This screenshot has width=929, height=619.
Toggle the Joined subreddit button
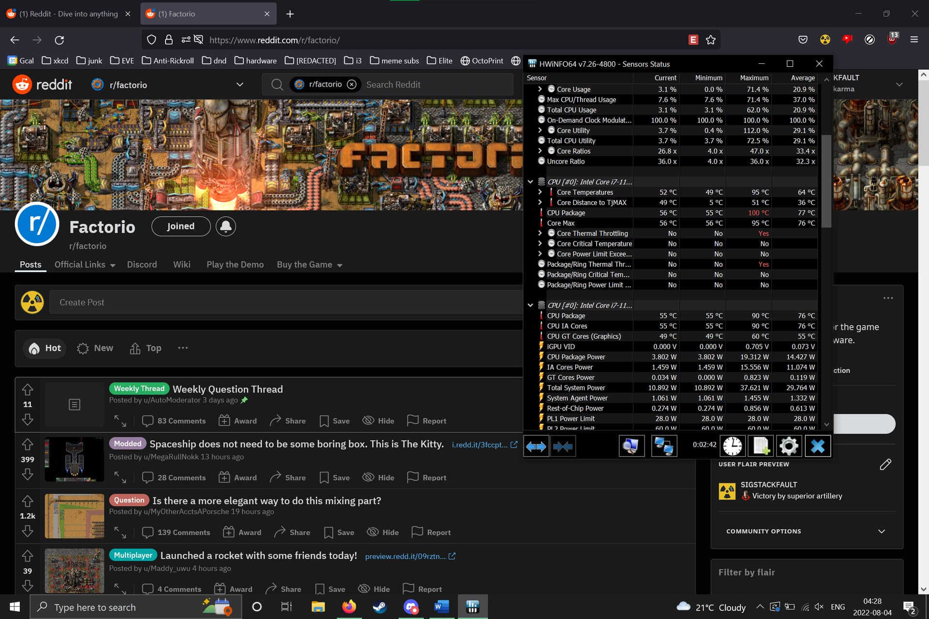(180, 226)
